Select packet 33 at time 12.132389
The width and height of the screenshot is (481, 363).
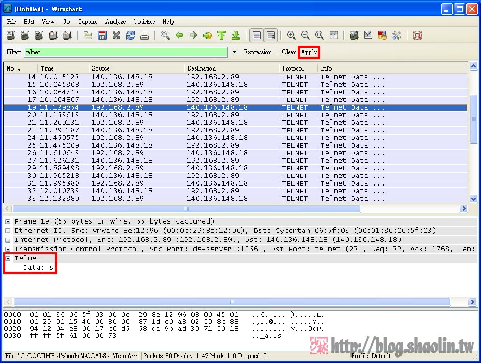pos(235,199)
